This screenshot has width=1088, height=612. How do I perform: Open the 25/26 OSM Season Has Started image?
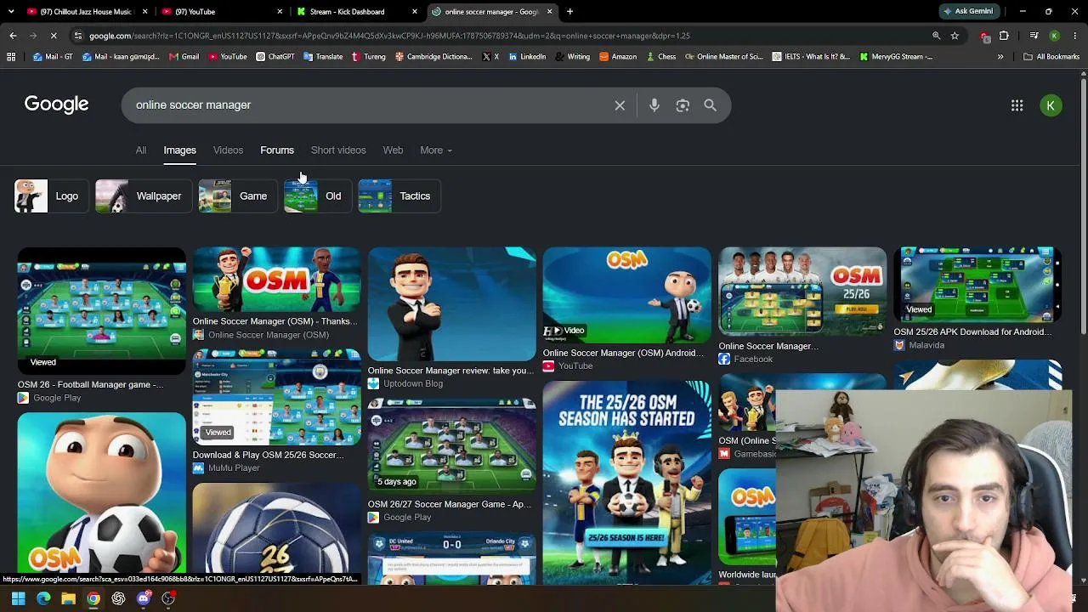tap(626, 482)
